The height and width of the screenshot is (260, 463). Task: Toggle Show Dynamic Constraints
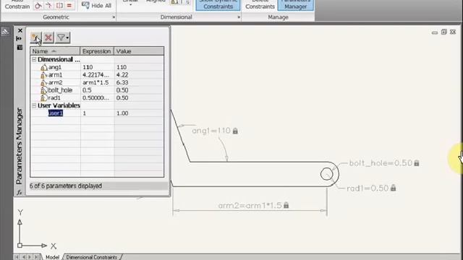[x=218, y=5]
